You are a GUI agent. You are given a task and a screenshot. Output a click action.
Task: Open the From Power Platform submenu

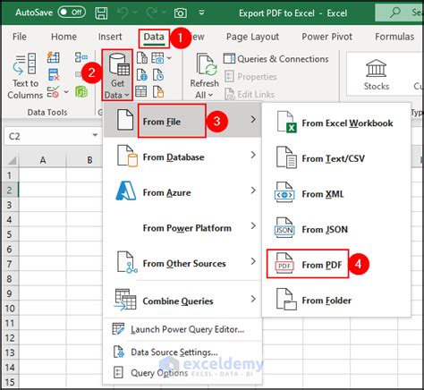point(182,227)
